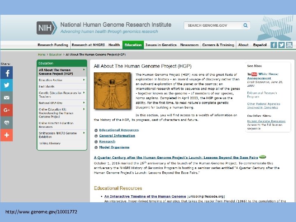This screenshot has width=296, height=222.
Task: Click Research anchor link
Action: (x=107, y=141)
